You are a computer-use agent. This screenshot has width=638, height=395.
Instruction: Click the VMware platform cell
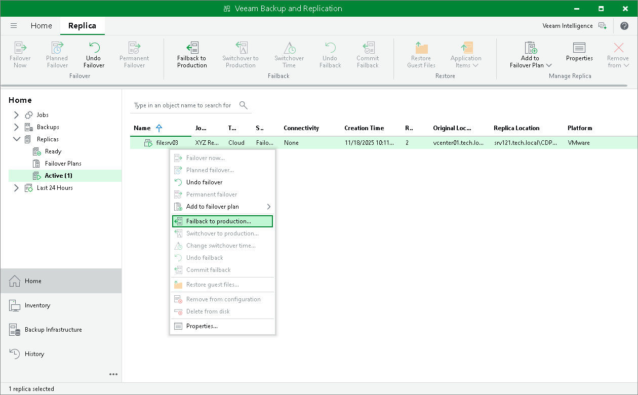point(579,143)
